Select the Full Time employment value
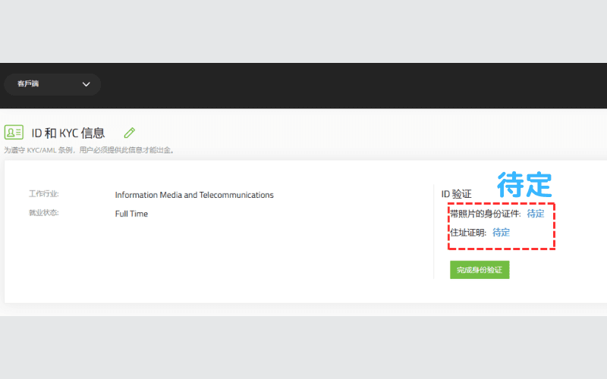Screen dimensions: 607x379 pos(131,214)
